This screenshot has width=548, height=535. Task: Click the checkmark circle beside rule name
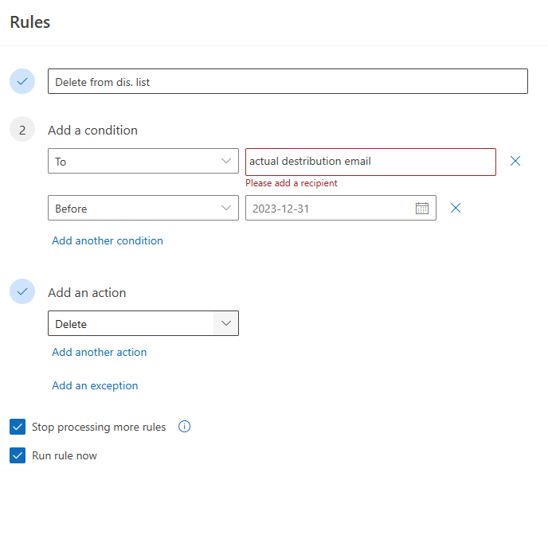pos(22,81)
